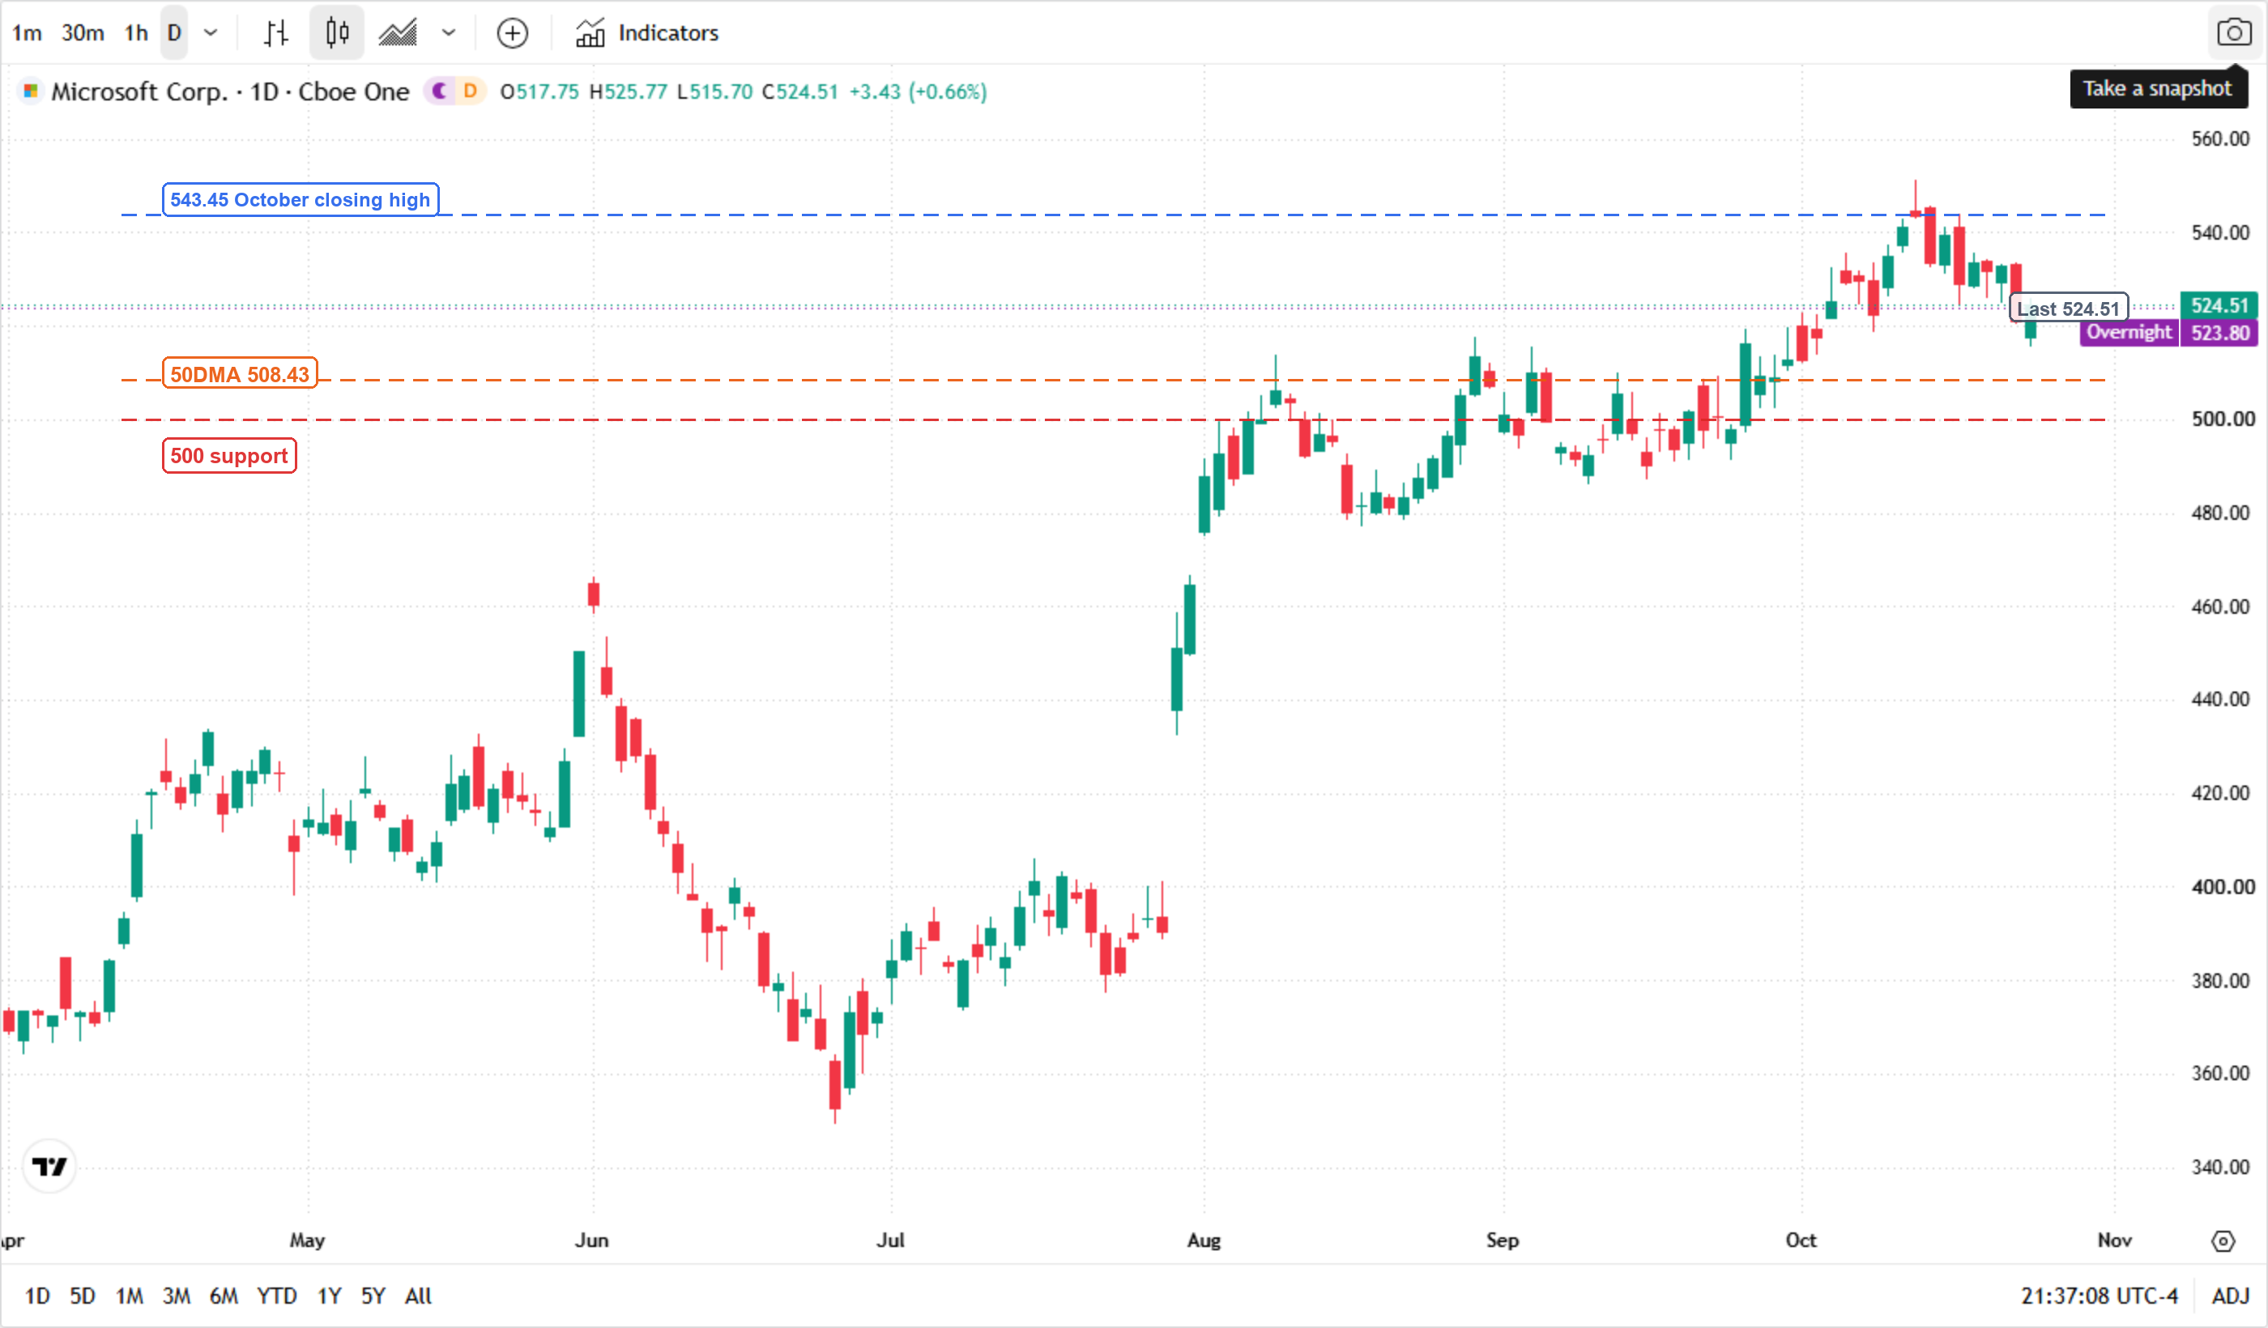Viewport: 2268px width, 1328px height.
Task: Select the 500 support label
Action: click(229, 456)
